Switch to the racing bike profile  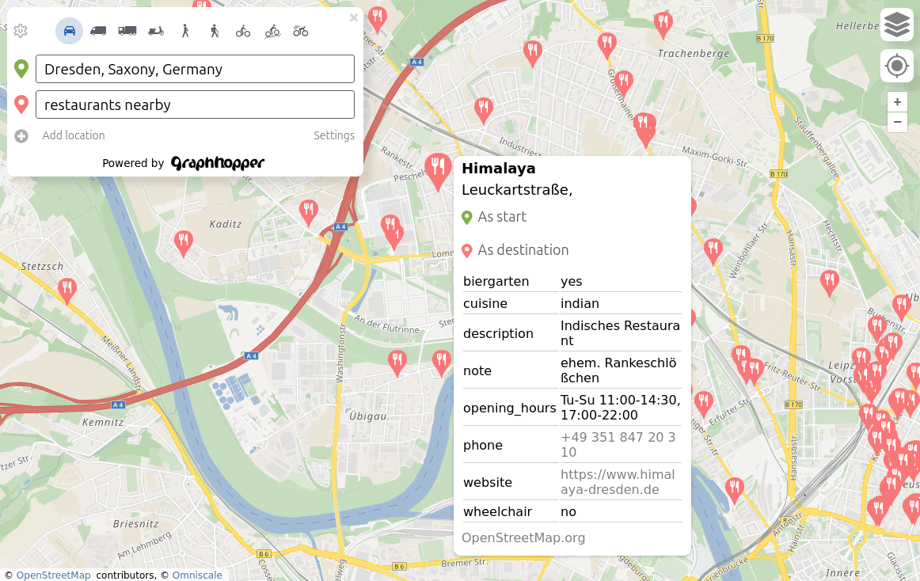[x=301, y=31]
